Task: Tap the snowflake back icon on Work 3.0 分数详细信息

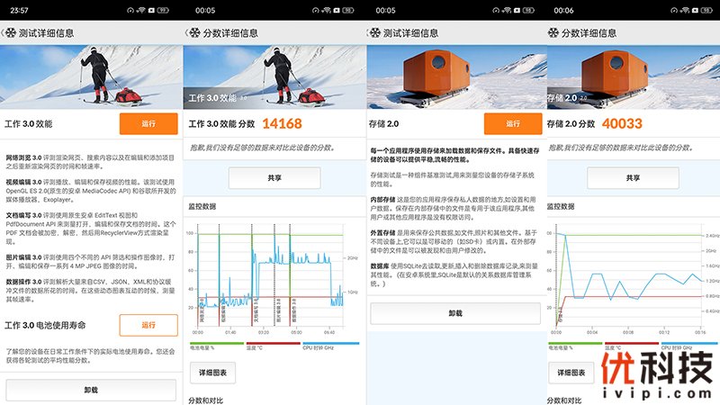Action: [193, 33]
